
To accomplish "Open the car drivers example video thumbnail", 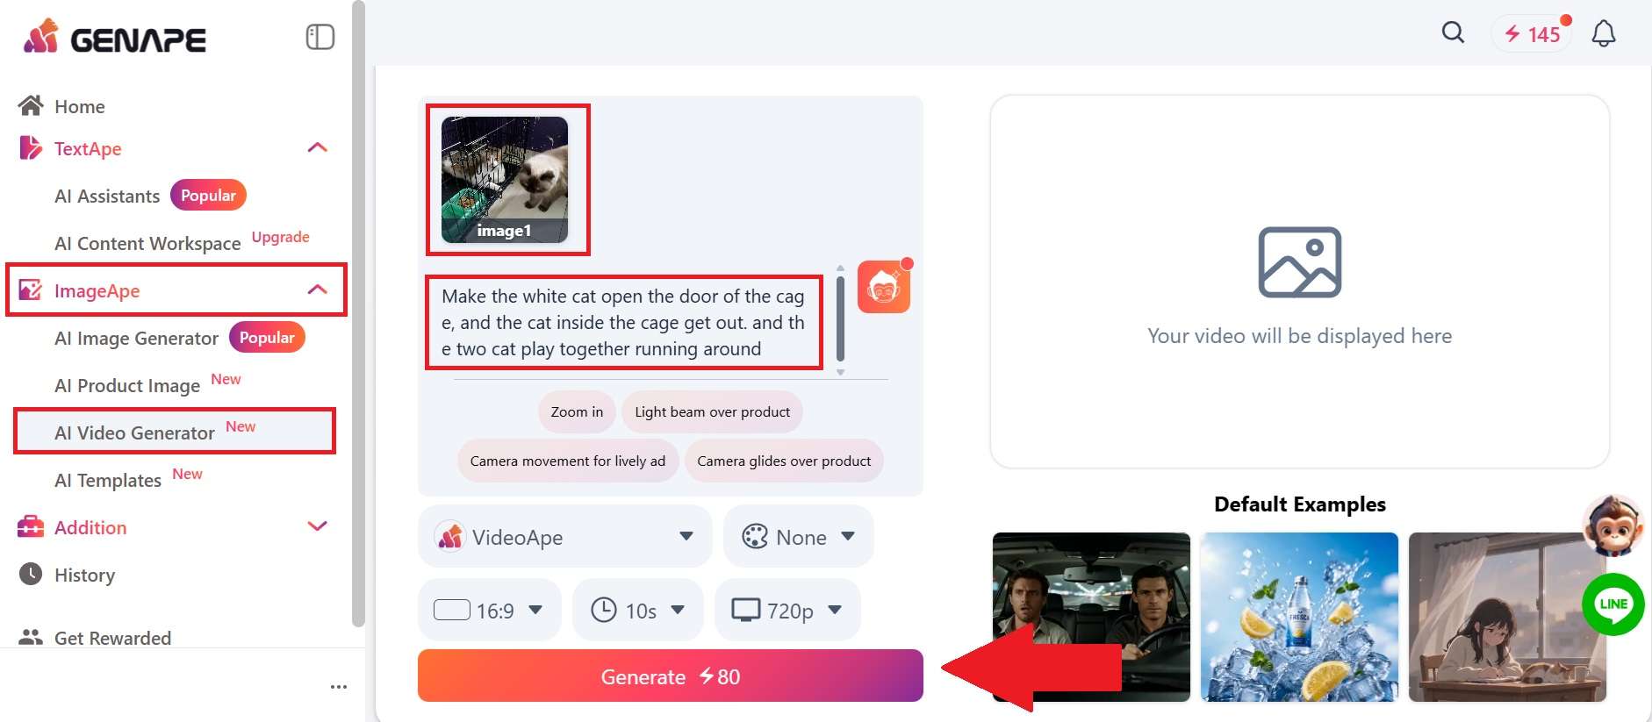I will 1091,617.
